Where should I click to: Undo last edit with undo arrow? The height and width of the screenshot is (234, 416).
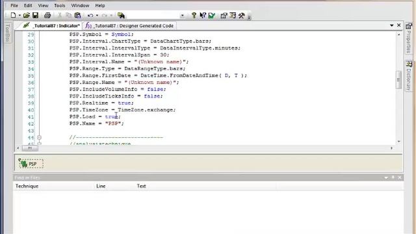[x=90, y=16]
